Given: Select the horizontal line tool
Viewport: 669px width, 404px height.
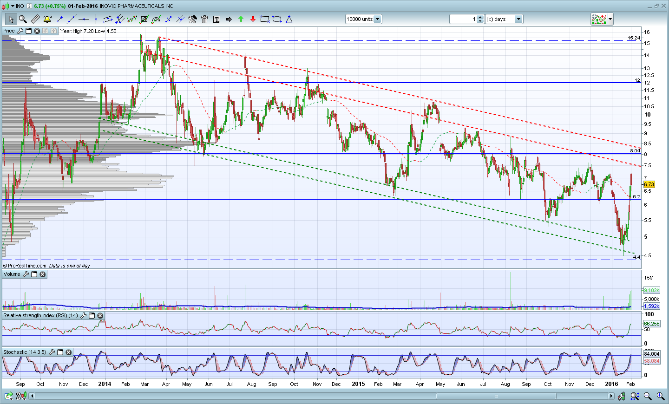Looking at the screenshot, I should pyautogui.click(x=84, y=19).
